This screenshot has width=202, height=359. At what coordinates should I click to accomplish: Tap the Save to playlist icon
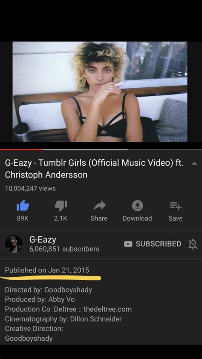pos(176,207)
